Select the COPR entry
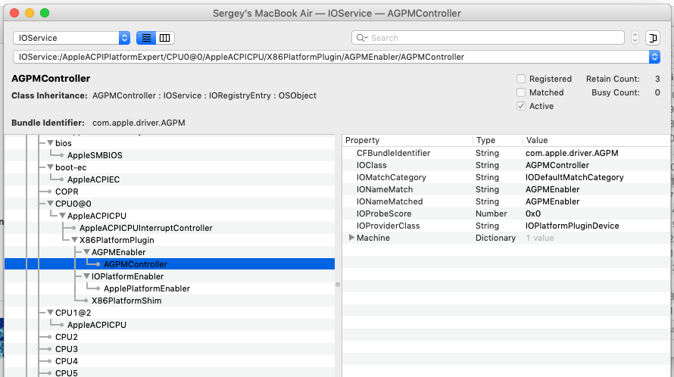The width and height of the screenshot is (674, 377). pos(67,192)
